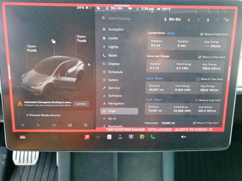Open Display settings menu
Screen dimensions: 242x181
(x=111, y=64)
